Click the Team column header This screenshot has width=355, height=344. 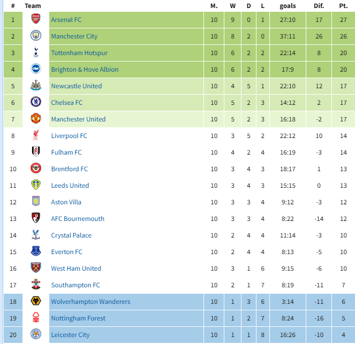coord(33,6)
